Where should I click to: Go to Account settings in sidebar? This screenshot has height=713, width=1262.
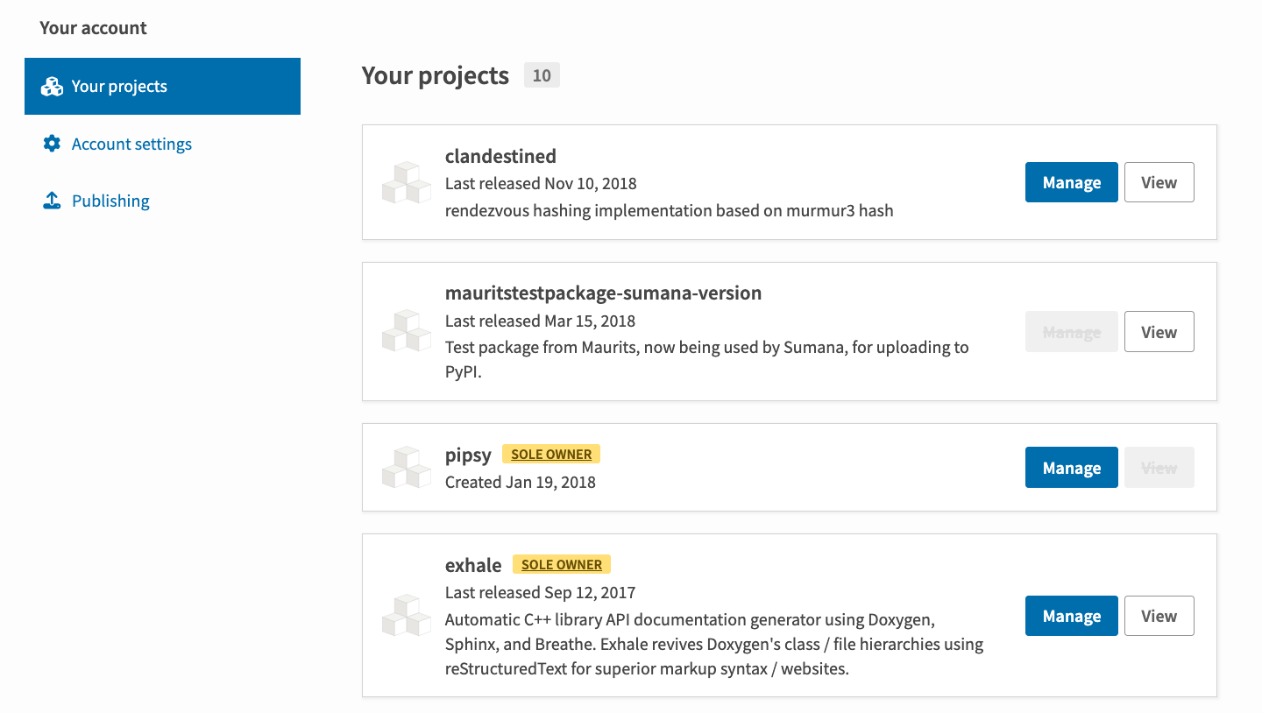pos(131,144)
